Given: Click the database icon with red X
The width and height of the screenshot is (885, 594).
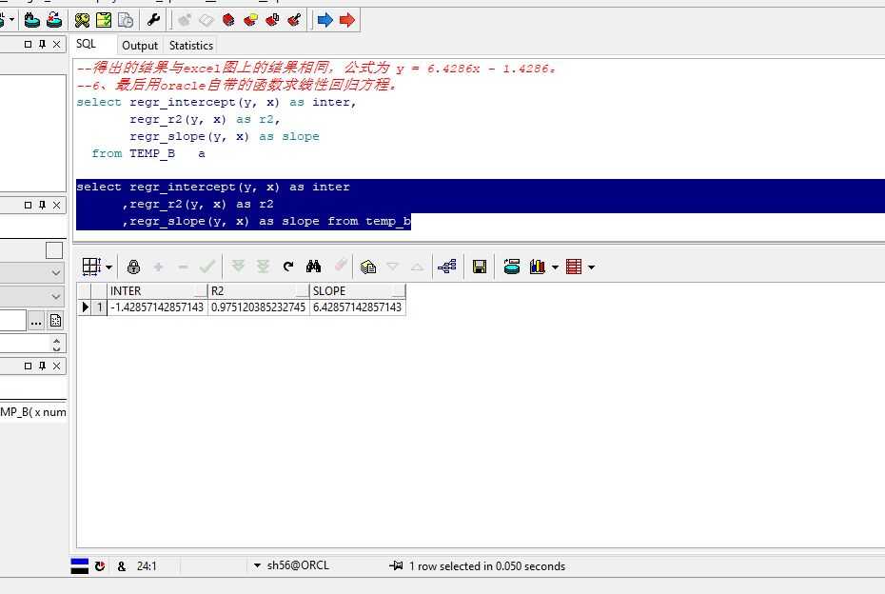Looking at the screenshot, I should coord(54,20).
